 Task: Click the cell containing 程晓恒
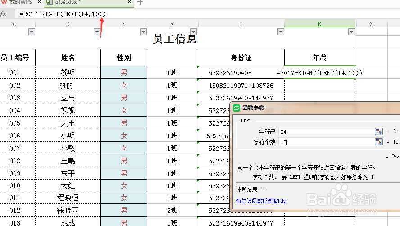tap(68, 198)
